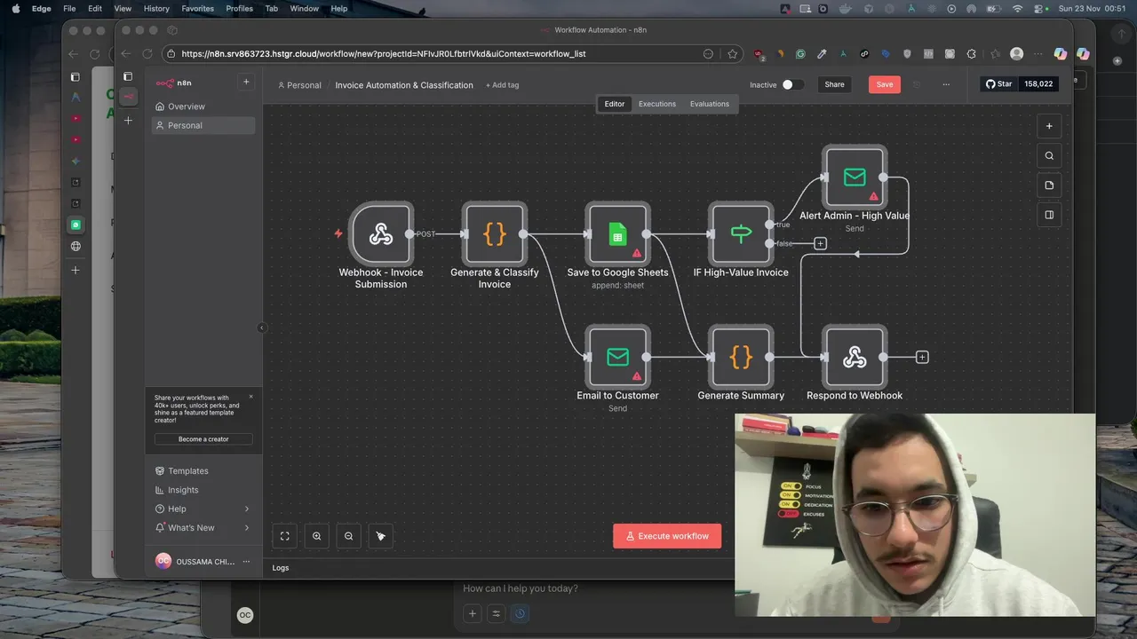Switch to the Editor tab
1137x639 pixels.
click(615, 104)
